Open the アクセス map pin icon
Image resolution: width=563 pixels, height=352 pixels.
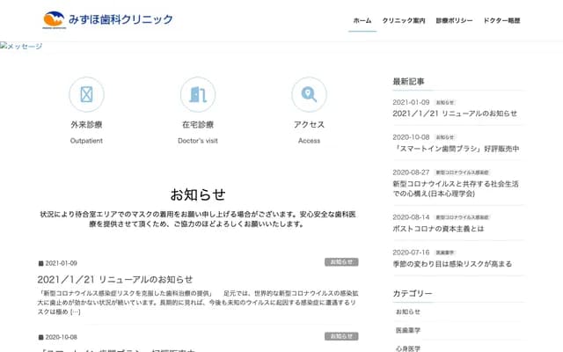coord(309,94)
